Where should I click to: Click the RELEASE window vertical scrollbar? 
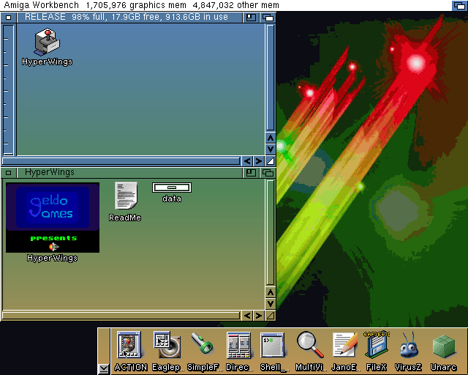pyautogui.click(x=271, y=78)
